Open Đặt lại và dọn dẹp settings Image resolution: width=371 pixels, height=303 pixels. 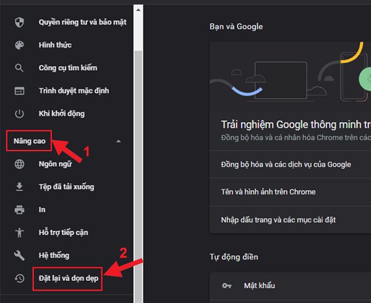pos(67,278)
